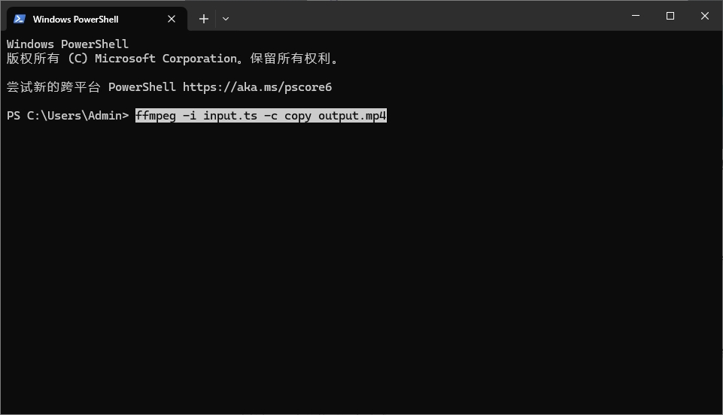Click the Microsoft Corporation copyright line
Screen dimensions: 723x415
(x=172, y=59)
